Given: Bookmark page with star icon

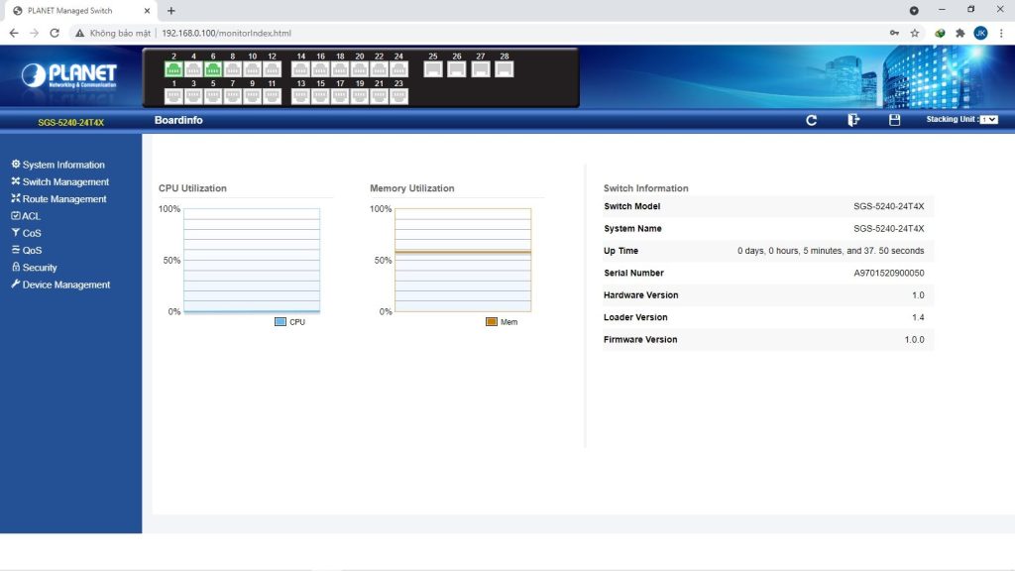Looking at the screenshot, I should coord(915,33).
